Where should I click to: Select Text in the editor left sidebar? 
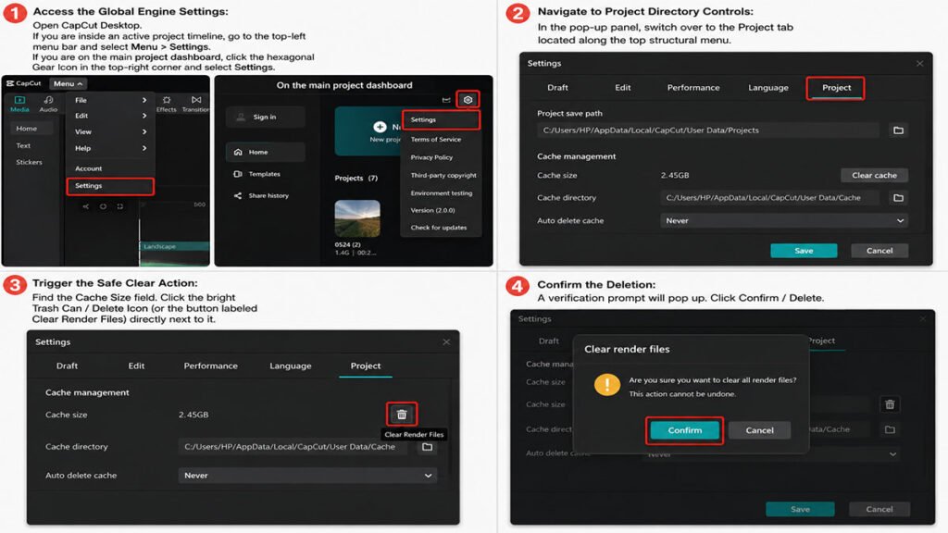click(23, 145)
